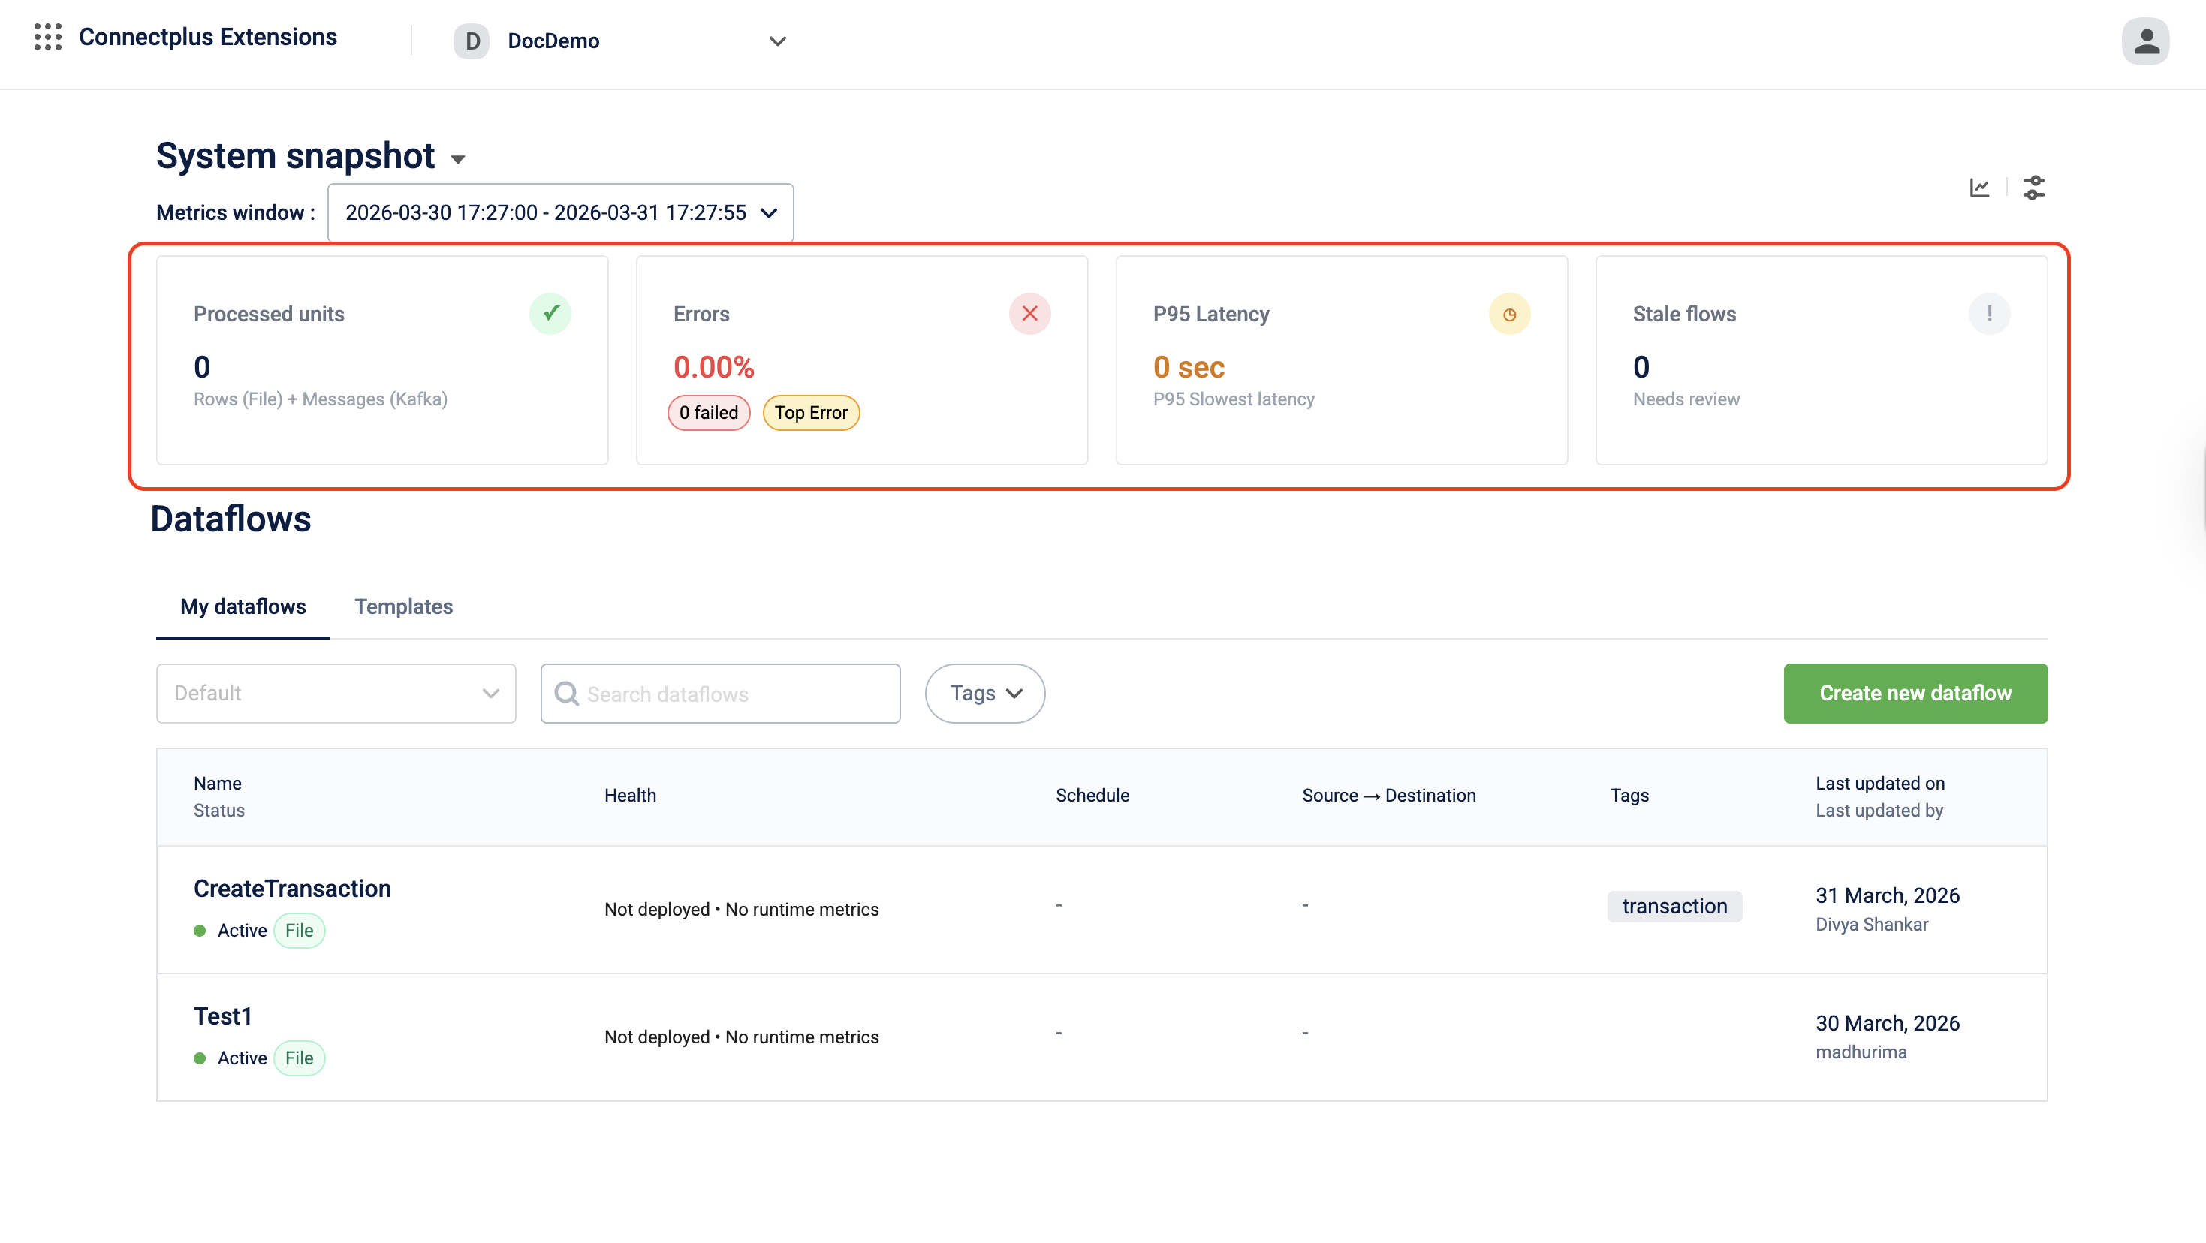This screenshot has width=2206, height=1243.
Task: Select the My dataflows tab
Action: point(243,606)
